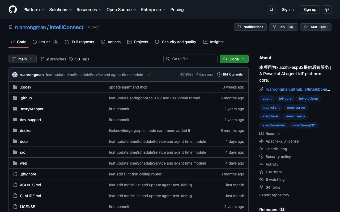The image size is (340, 212).
Task: Click the docker folder icon
Action: (x=15, y=131)
